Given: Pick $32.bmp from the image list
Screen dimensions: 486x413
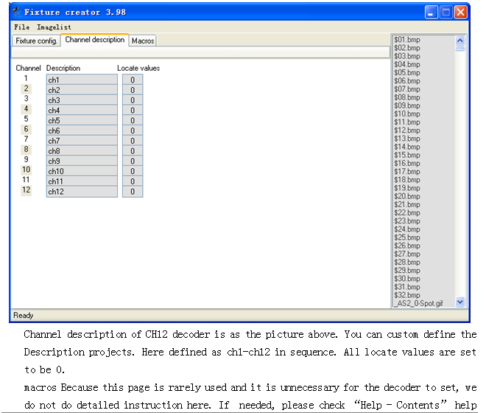Looking at the screenshot, I should (406, 295).
